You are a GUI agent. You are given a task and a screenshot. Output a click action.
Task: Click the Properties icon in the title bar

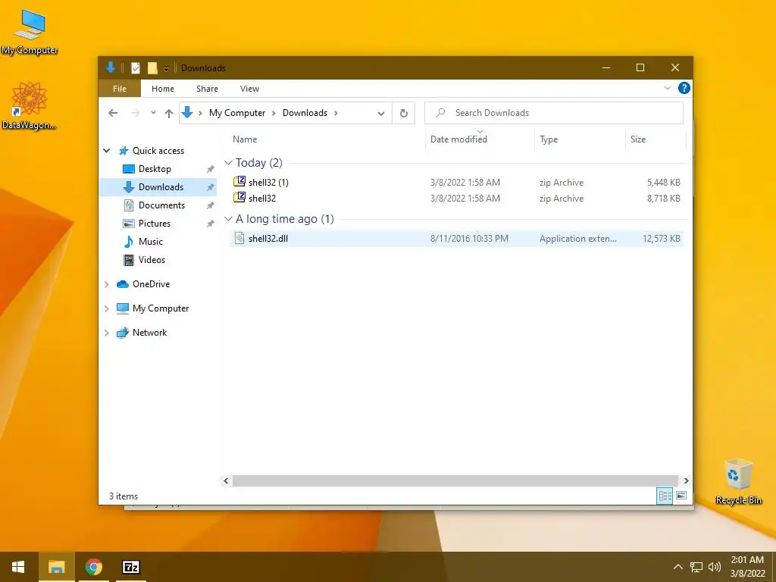136,67
